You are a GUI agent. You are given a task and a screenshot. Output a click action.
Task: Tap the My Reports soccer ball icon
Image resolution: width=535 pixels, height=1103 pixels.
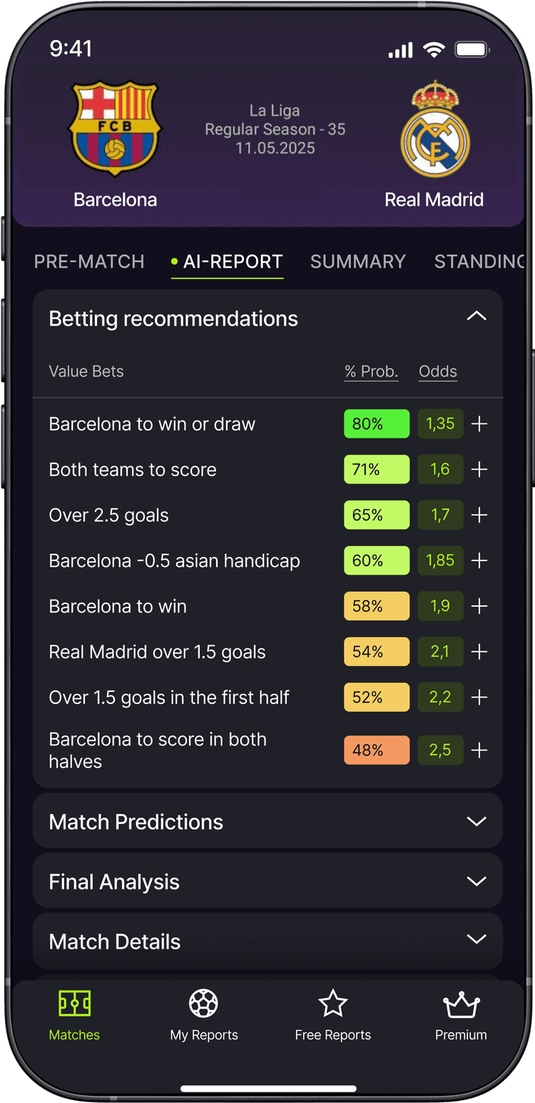coord(204,1004)
